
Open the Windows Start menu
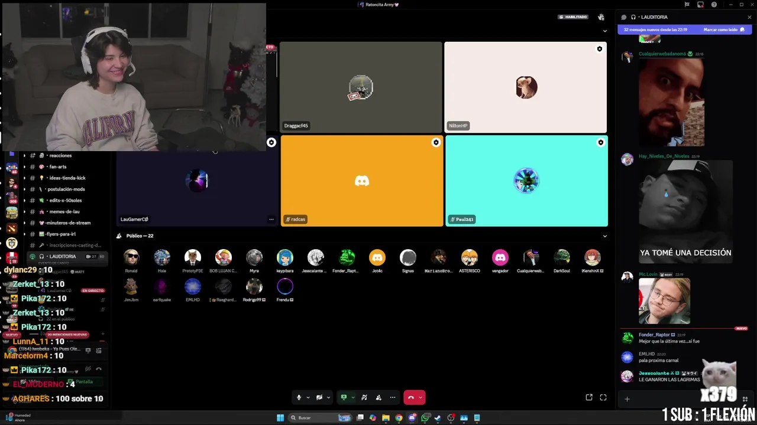tap(280, 418)
